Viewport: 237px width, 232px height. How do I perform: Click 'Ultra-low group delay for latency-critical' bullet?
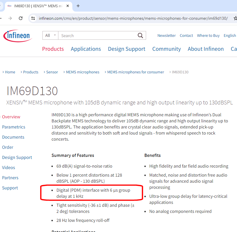(x=188, y=199)
